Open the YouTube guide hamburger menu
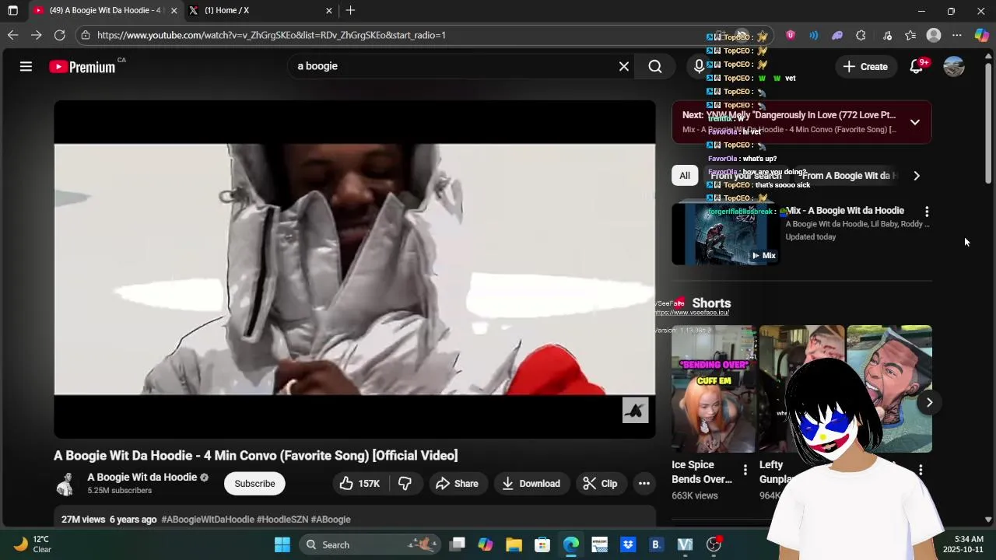Viewport: 996px width, 560px height. tap(26, 67)
